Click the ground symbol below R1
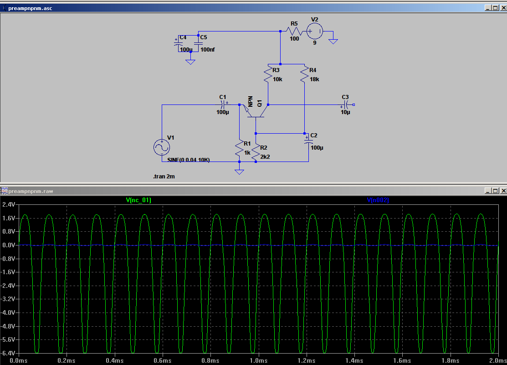Image resolution: width=507 pixels, height=365 pixels. [239, 172]
